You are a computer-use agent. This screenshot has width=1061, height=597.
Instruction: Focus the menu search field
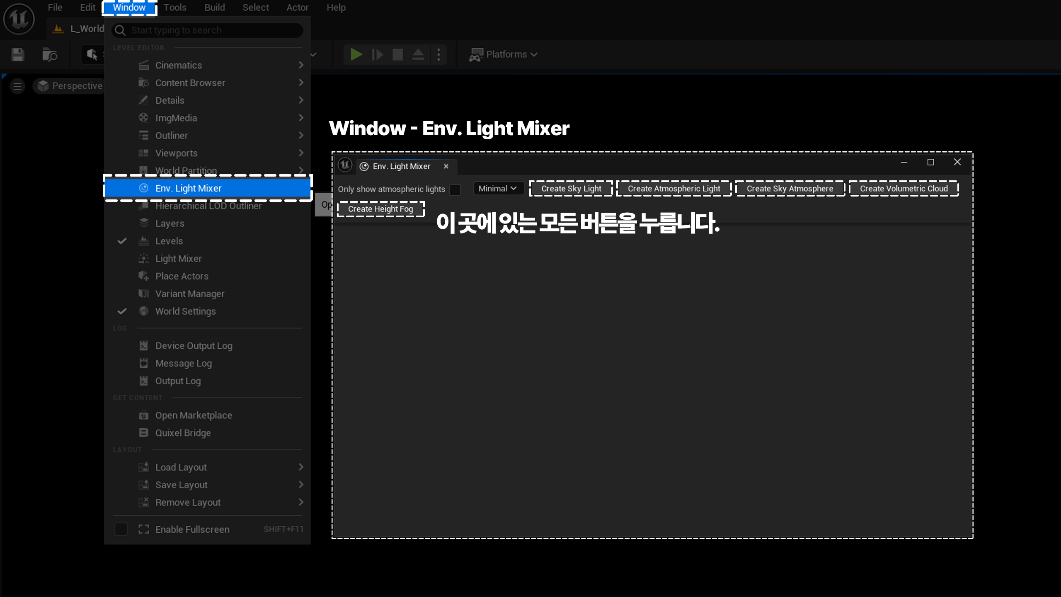coord(207,30)
